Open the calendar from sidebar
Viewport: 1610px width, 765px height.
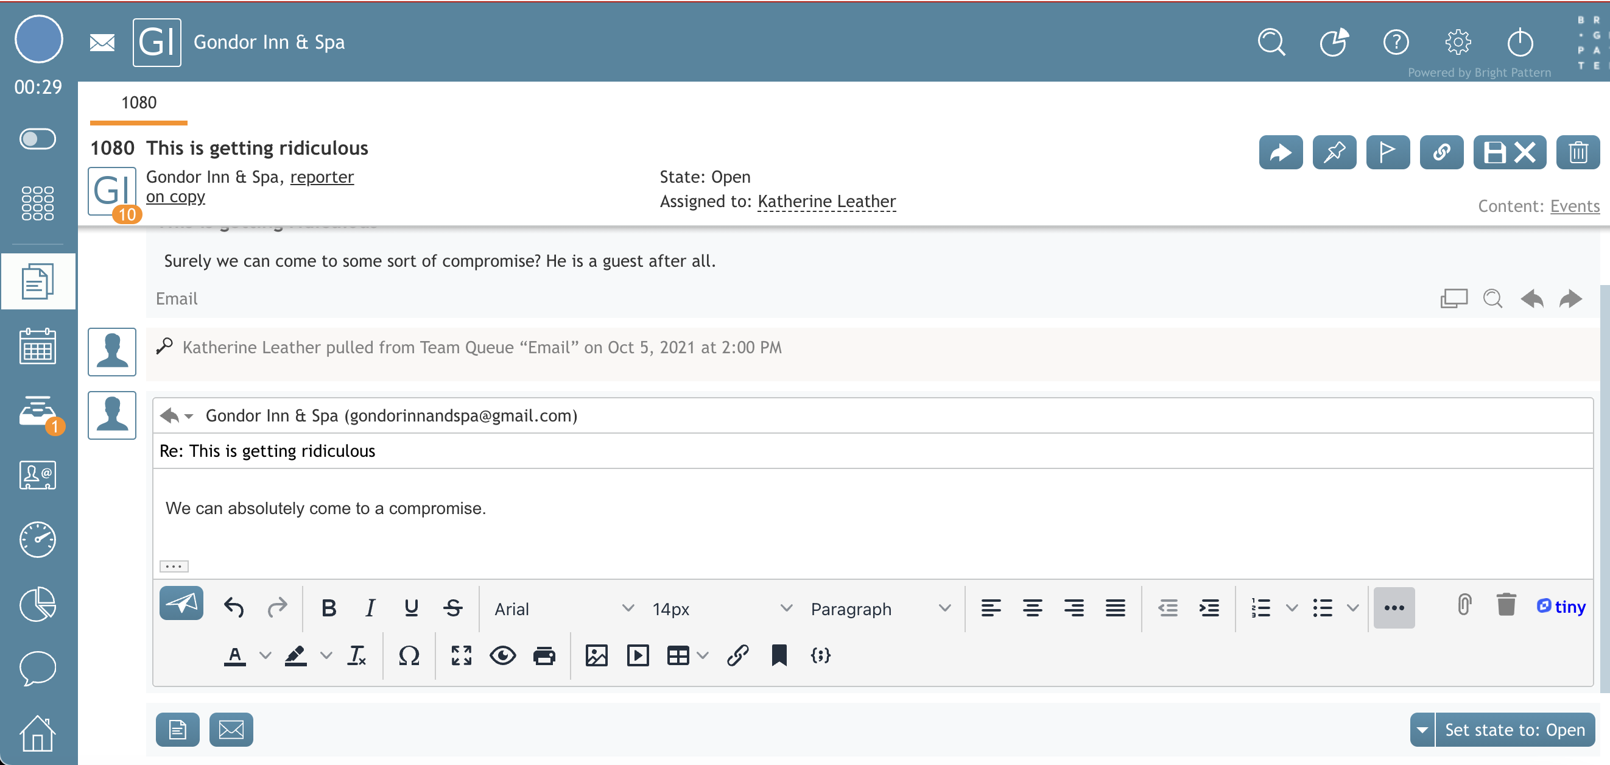pos(38,345)
